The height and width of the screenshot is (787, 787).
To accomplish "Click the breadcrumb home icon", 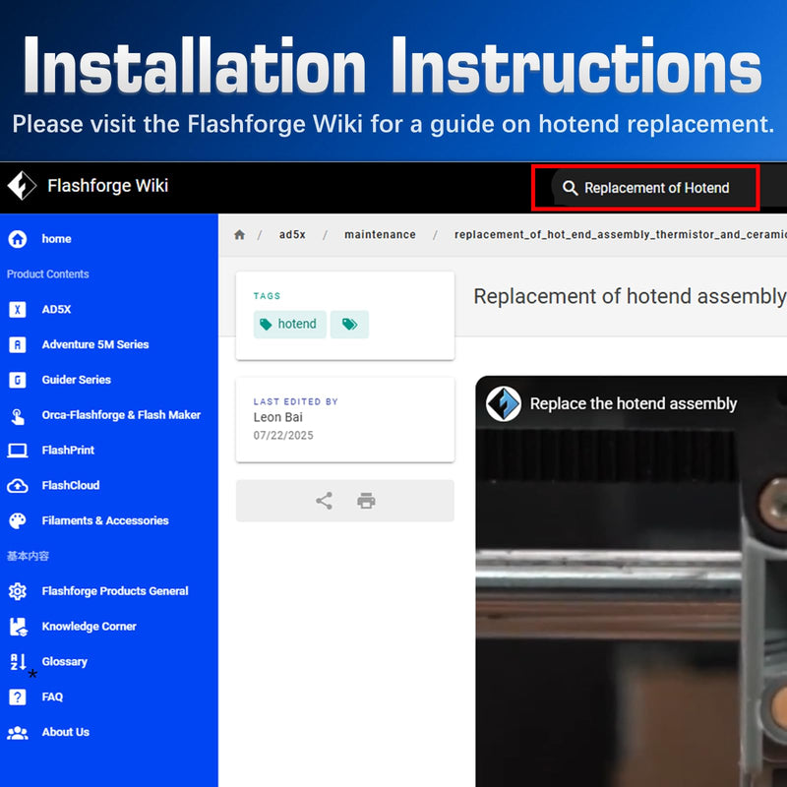I will 239,234.
